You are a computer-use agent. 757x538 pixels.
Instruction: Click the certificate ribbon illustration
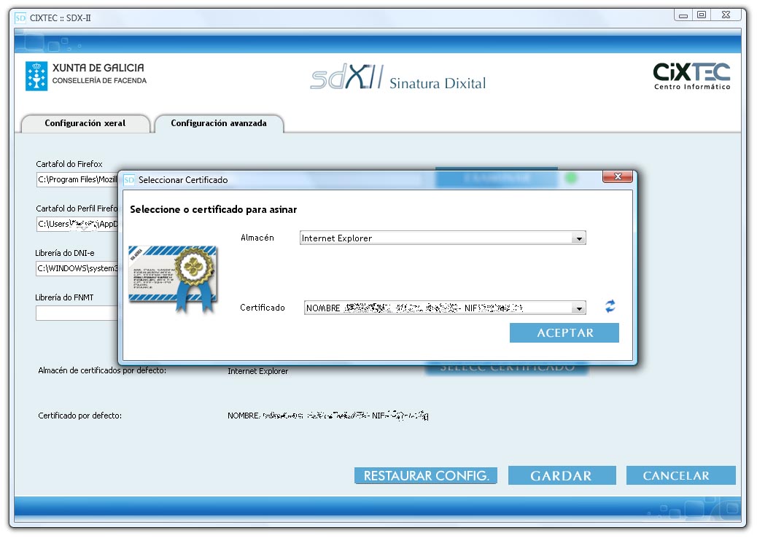pos(173,279)
